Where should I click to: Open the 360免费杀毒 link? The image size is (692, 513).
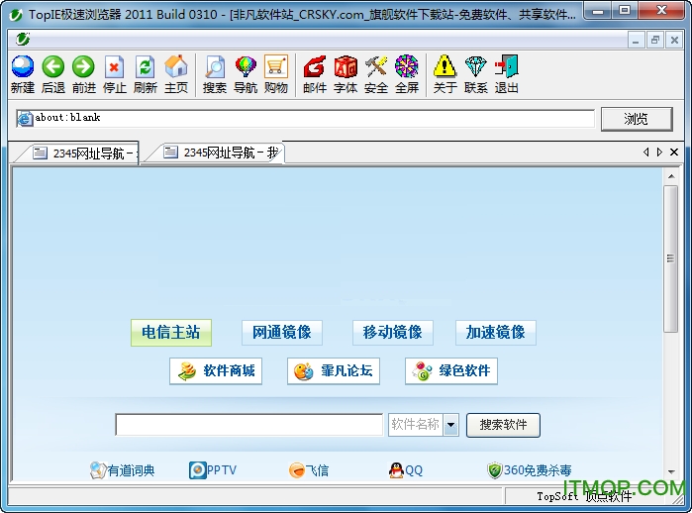click(530, 470)
